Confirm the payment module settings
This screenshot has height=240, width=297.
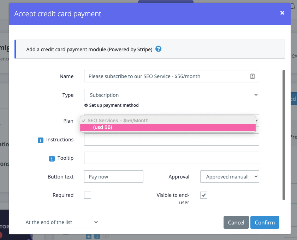tap(265, 222)
